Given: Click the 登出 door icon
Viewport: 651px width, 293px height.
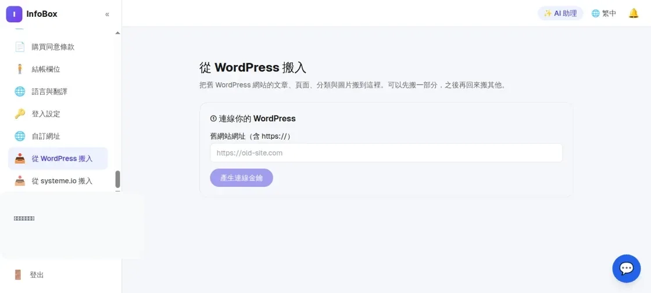Looking at the screenshot, I should coord(18,275).
